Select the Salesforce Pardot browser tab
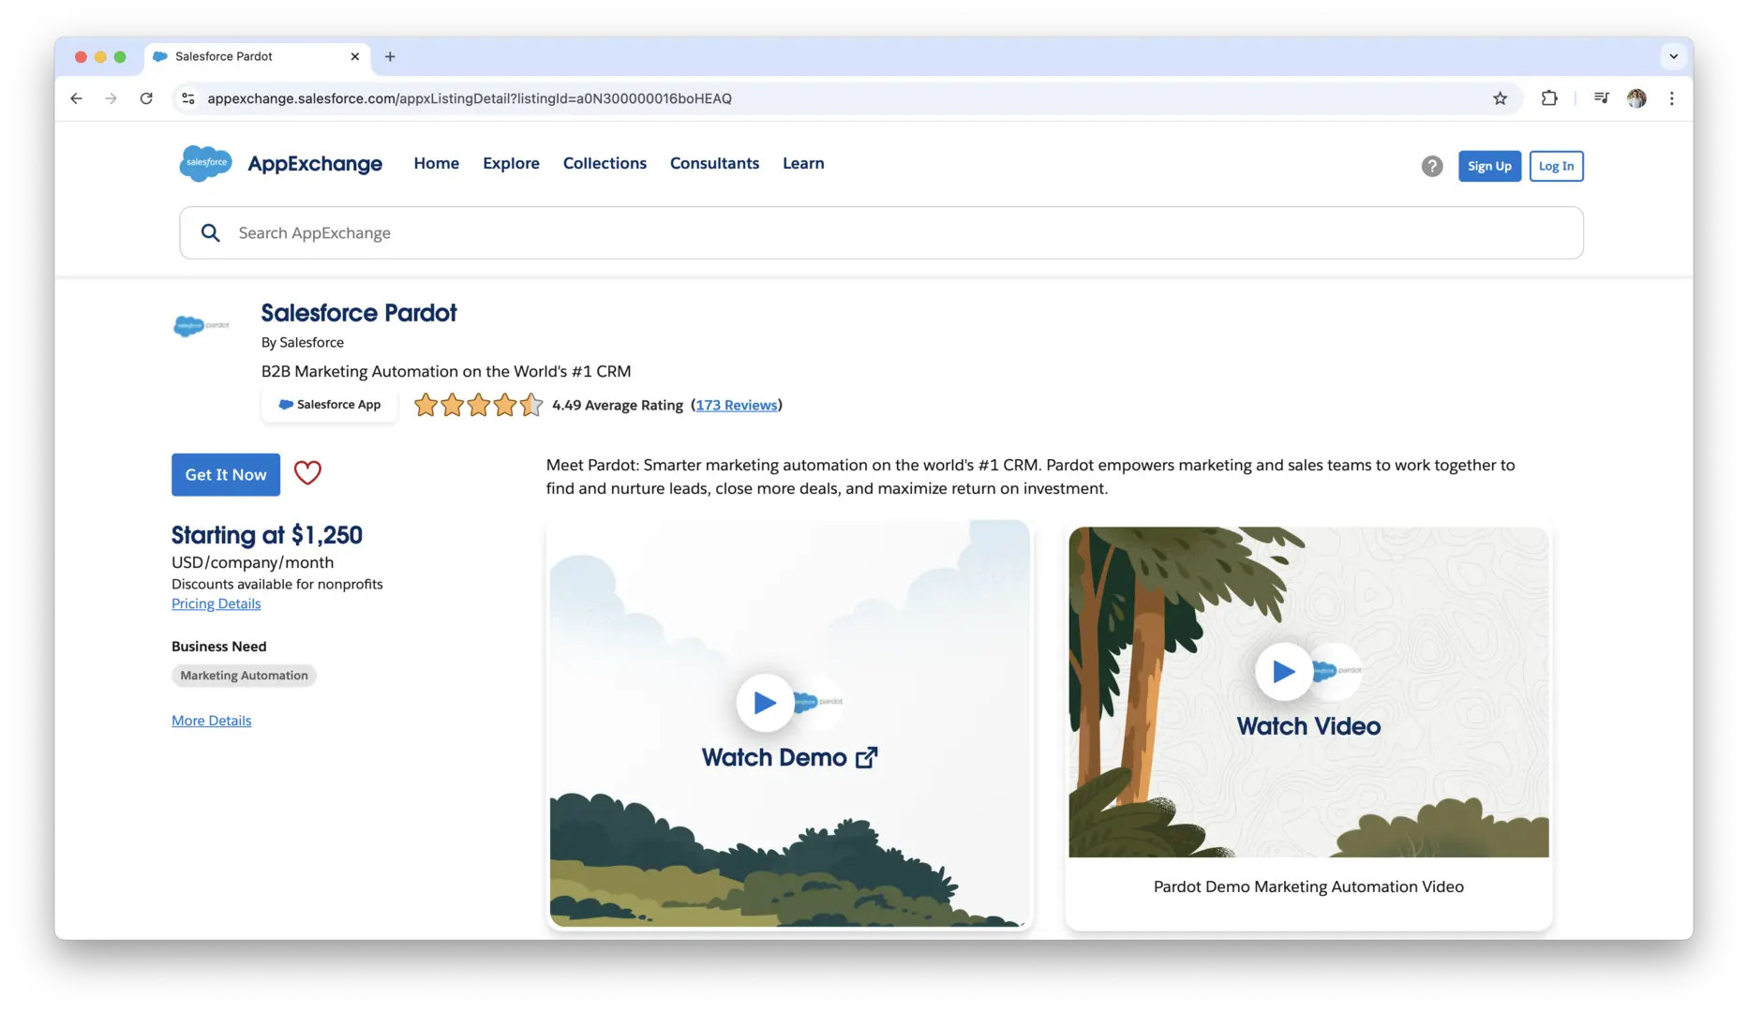Image resolution: width=1748 pixels, height=1012 pixels. point(258,56)
